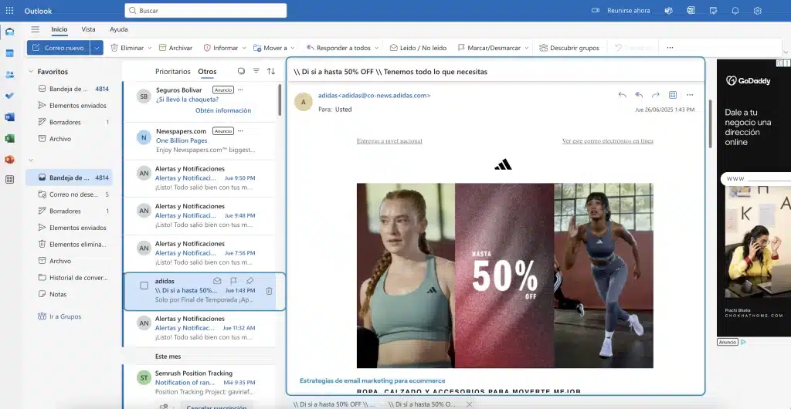Click the GoDaddy ad banner image
This screenshot has height=409, width=791.
tap(754, 198)
